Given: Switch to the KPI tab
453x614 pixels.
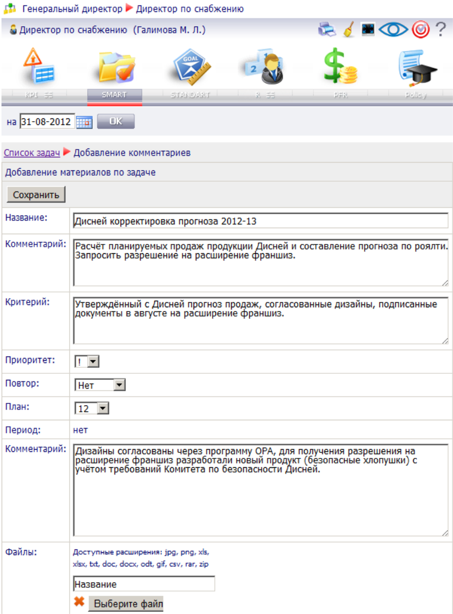Looking at the screenshot, I should (x=38, y=95).
